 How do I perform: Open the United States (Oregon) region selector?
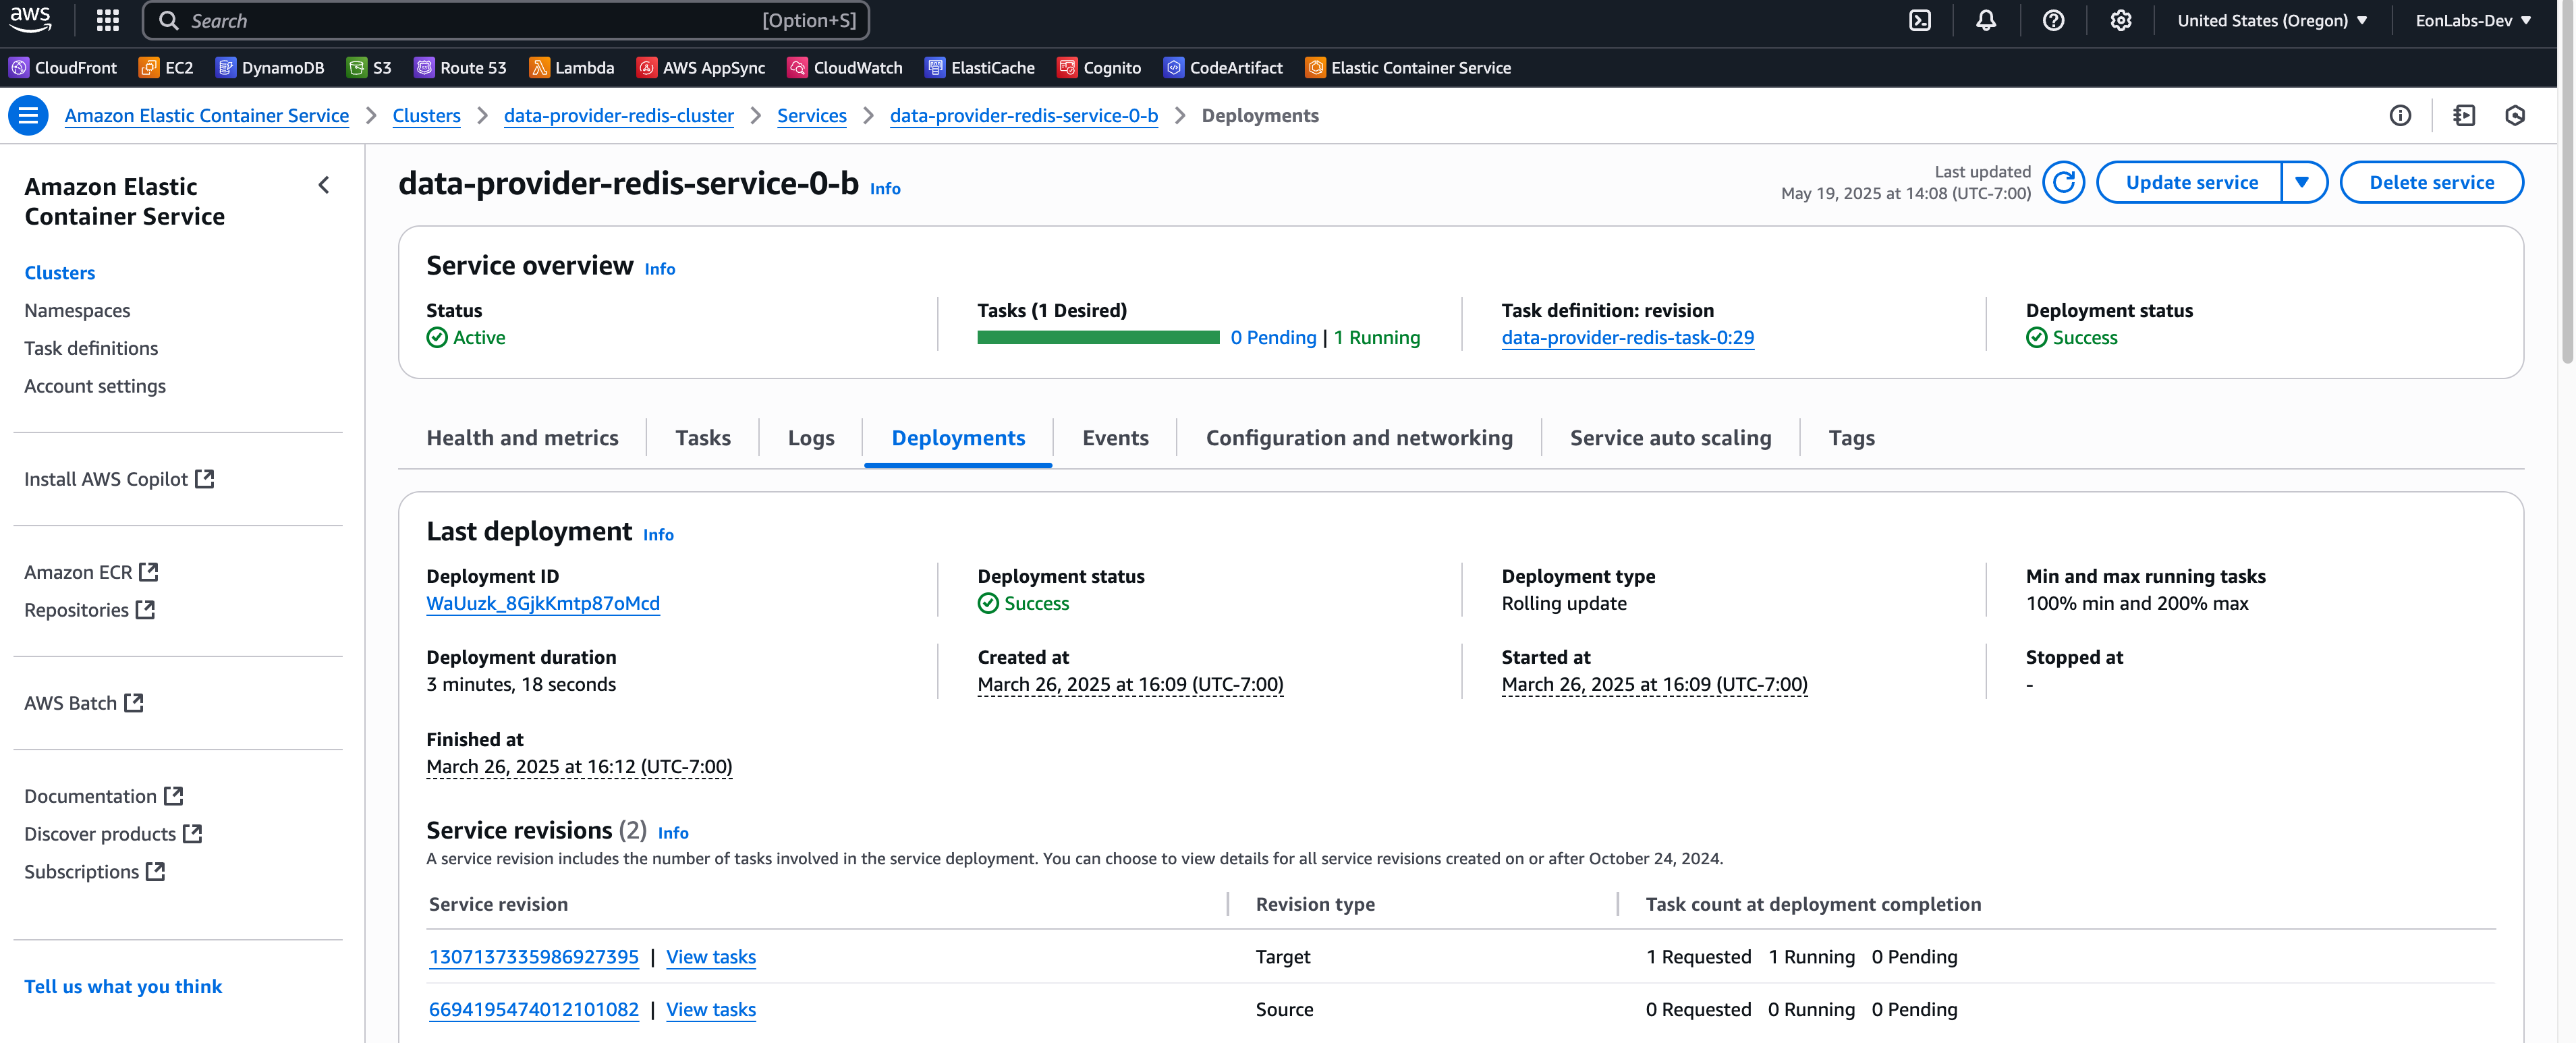(2271, 20)
